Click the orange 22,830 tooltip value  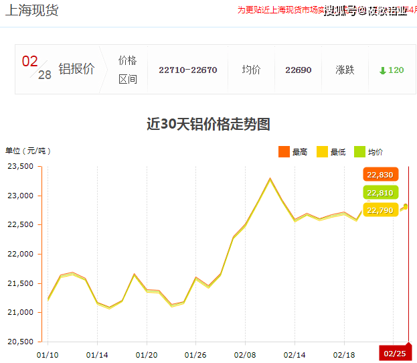coord(380,174)
